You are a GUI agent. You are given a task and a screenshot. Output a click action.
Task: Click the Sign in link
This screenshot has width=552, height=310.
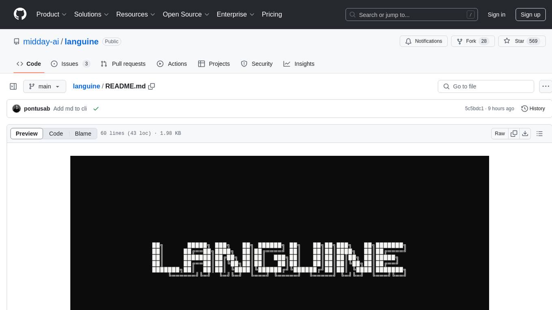(496, 15)
